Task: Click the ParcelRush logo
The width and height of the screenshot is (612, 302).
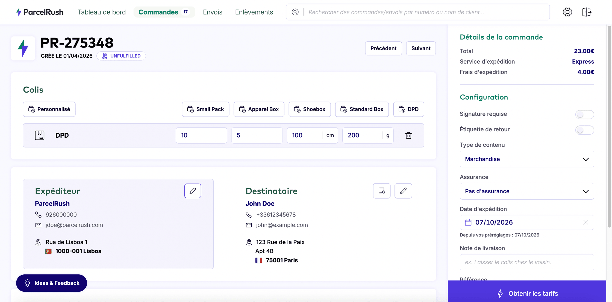Action: click(40, 12)
